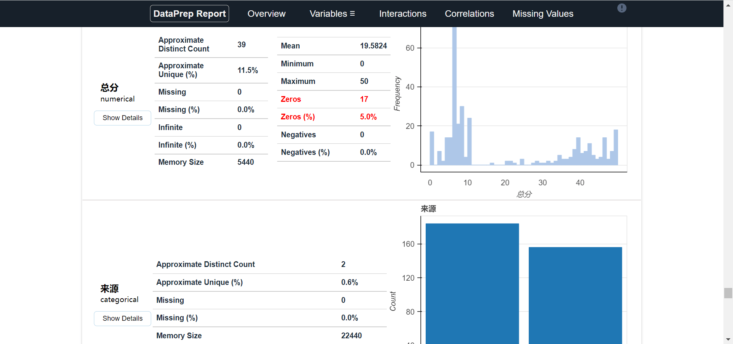Click the scrollbar up arrow
The image size is (733, 344).
pos(728,3)
